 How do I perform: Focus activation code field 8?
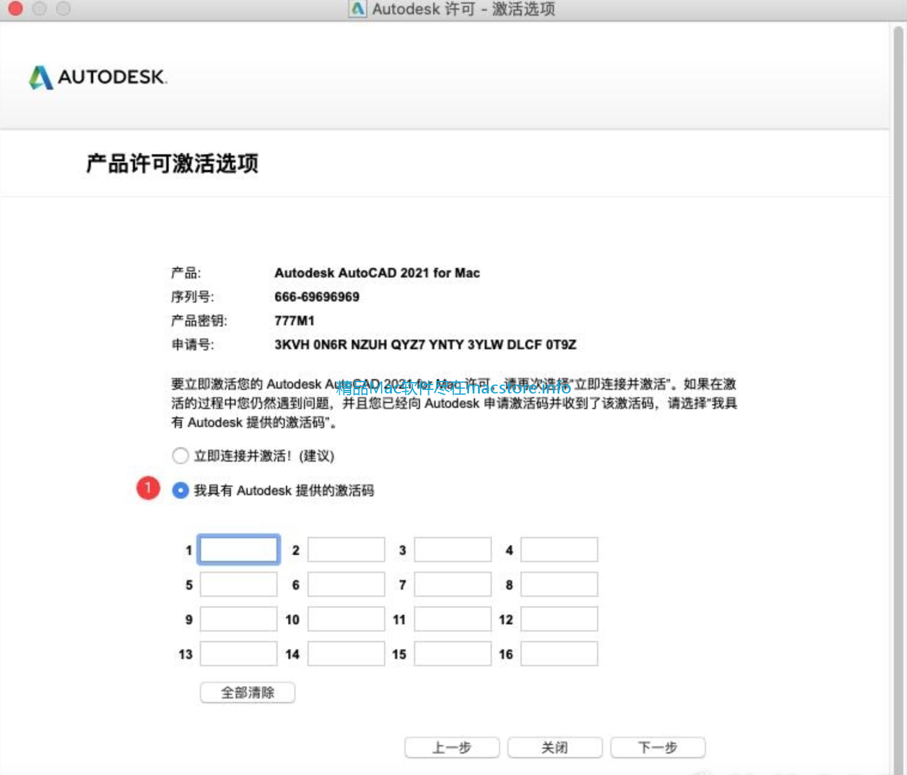(559, 584)
